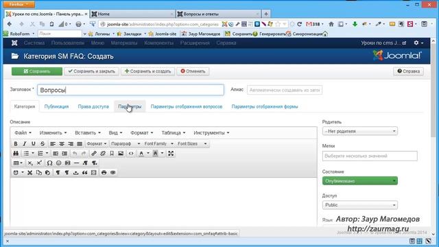Open the Параметры отображения вопросов tab
Image resolution: width=439 pixels, height=247 pixels.
click(187, 107)
